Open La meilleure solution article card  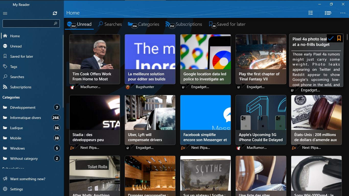tap(150, 59)
